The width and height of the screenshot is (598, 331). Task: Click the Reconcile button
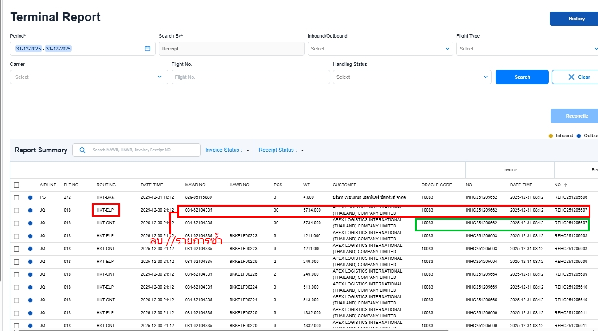point(576,116)
